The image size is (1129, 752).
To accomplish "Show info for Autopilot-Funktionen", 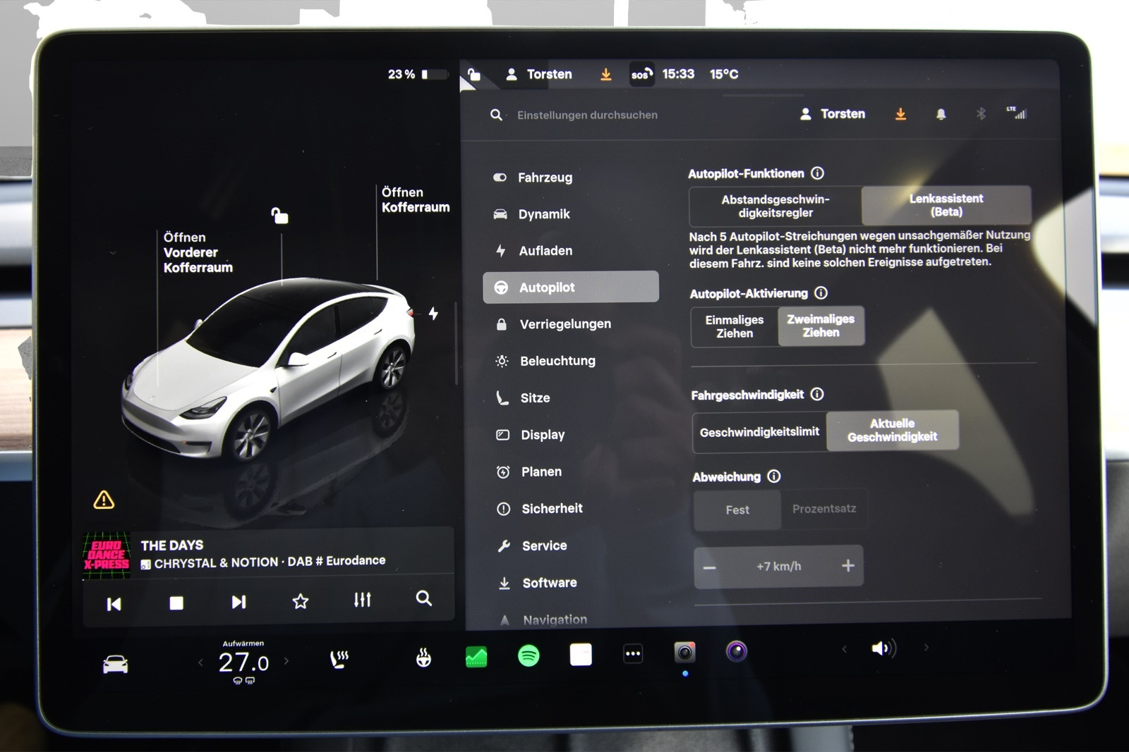I will 818,173.
